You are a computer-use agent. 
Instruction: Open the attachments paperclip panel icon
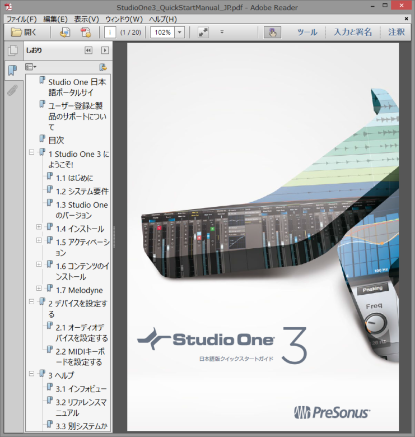(x=12, y=91)
